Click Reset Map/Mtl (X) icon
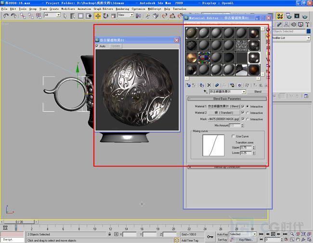This screenshot has width=313, height=243. (209, 85)
